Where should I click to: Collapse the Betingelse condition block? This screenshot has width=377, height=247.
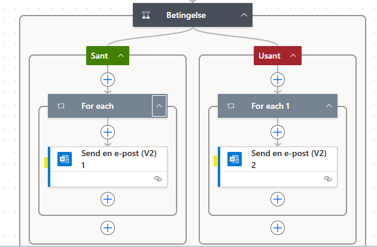pyautogui.click(x=244, y=15)
